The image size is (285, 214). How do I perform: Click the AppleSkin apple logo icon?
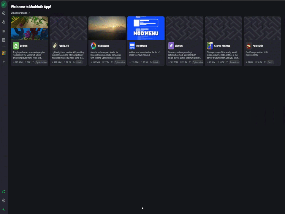(249, 46)
